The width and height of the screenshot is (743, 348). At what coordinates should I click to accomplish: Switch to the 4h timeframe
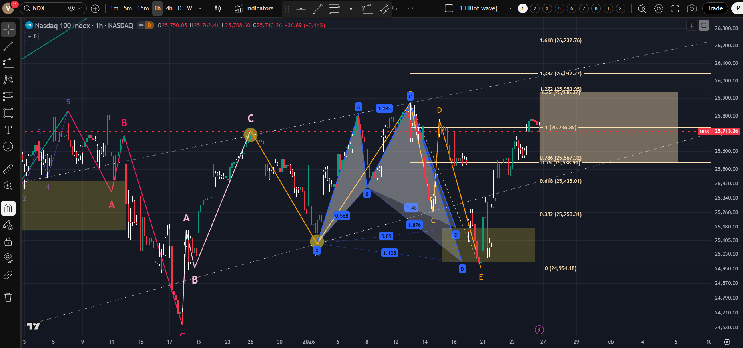[169, 8]
